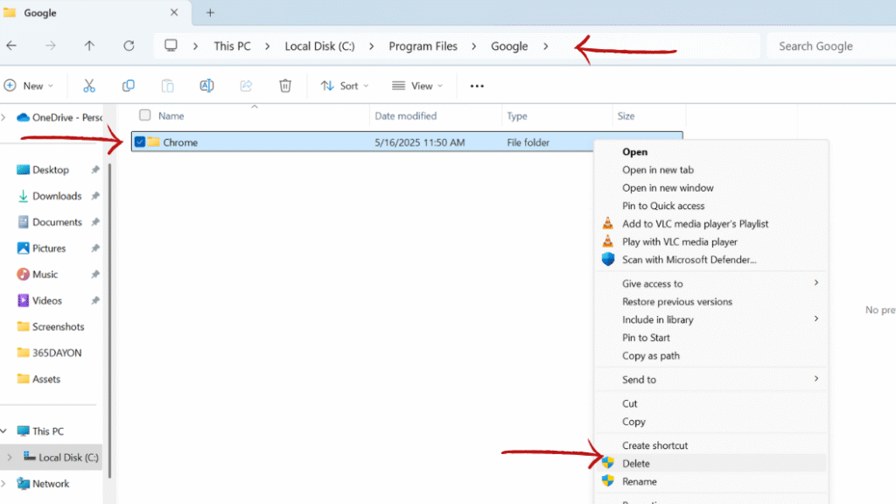Click the Share icon in toolbar

pyautogui.click(x=246, y=86)
